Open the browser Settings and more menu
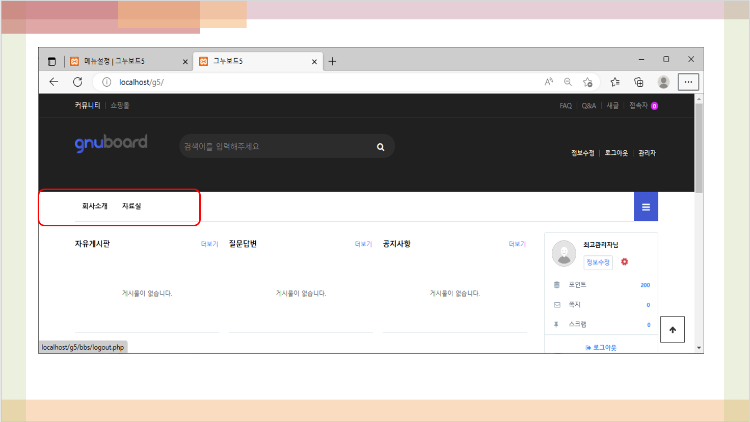The image size is (750, 422). point(688,82)
